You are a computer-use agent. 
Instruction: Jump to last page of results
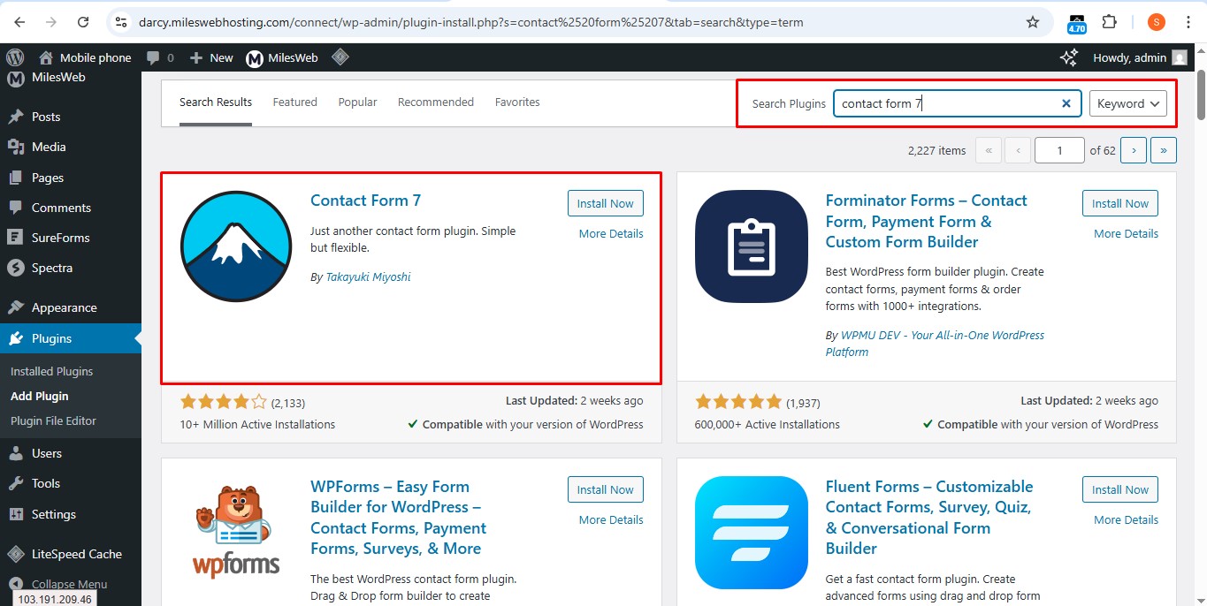coord(1164,150)
